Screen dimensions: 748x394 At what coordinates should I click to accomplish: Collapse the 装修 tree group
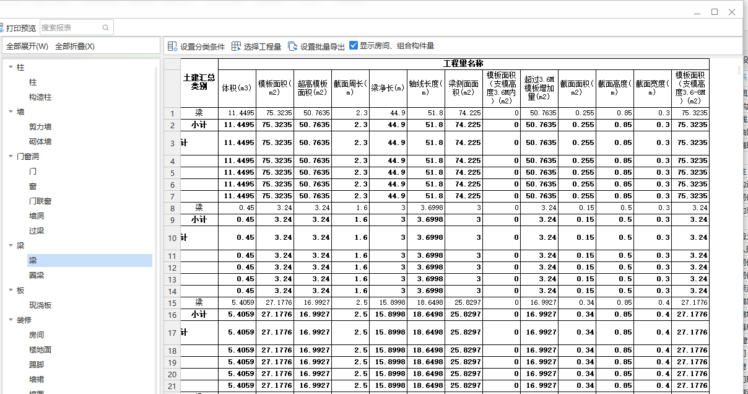(11, 320)
